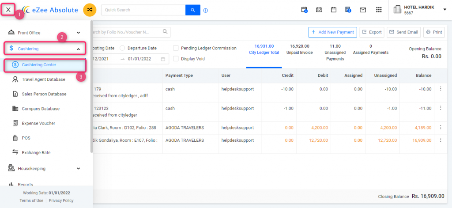
Task: Open the Terms of Use link
Action: [x=31, y=200]
